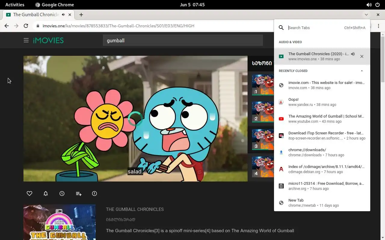Close the Gumball Chronicles entry in tab search
The width and height of the screenshot is (385, 240).
click(x=362, y=56)
